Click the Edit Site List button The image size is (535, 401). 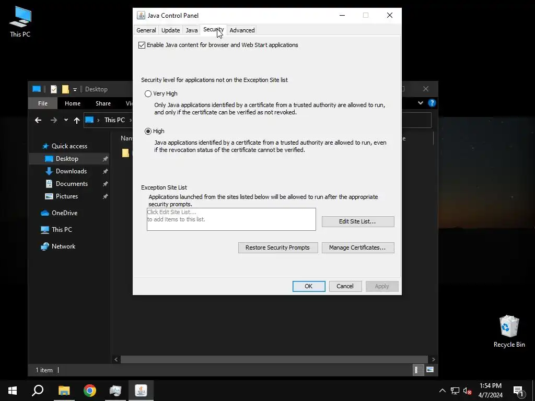click(357, 221)
